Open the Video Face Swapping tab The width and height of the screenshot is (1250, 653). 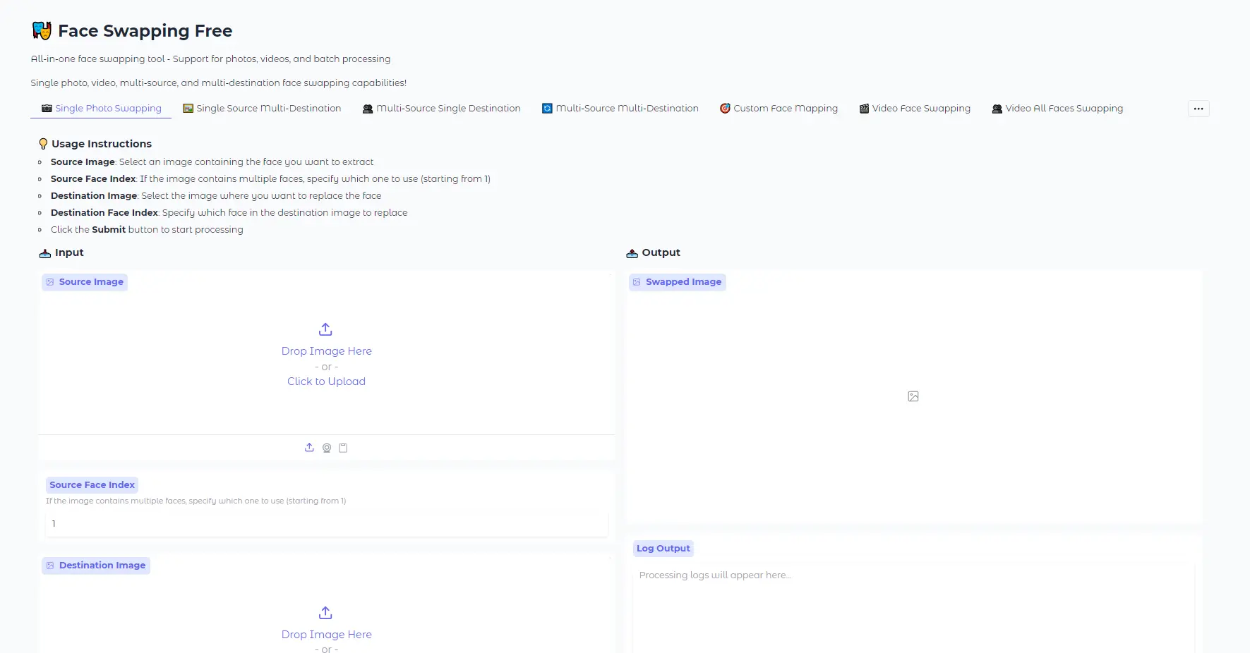click(914, 109)
